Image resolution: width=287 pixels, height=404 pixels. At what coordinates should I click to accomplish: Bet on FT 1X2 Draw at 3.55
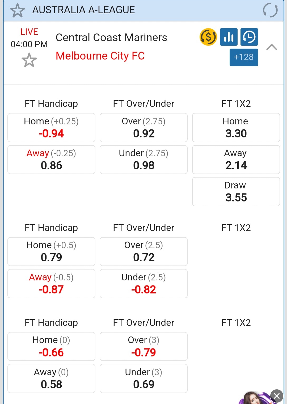tap(236, 192)
